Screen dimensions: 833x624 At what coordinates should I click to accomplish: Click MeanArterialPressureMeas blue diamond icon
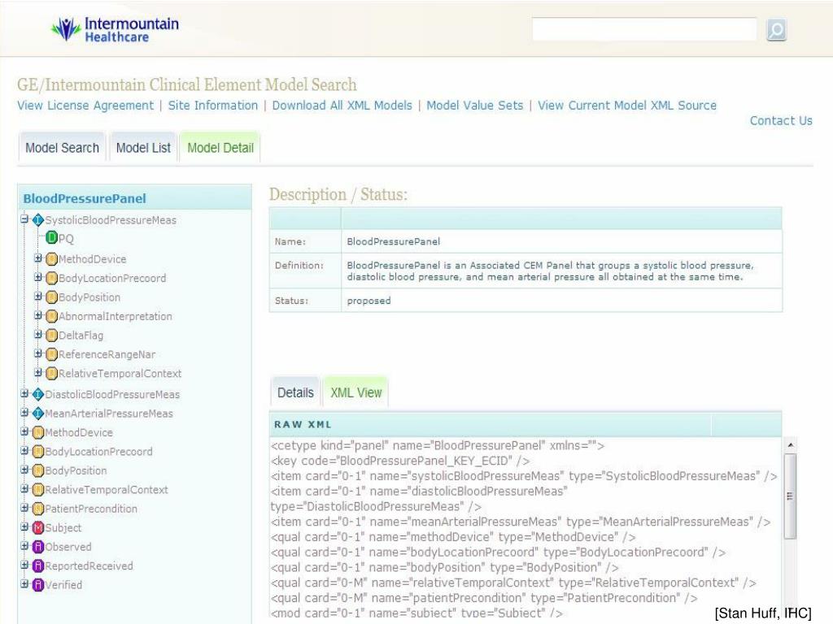click(x=37, y=414)
